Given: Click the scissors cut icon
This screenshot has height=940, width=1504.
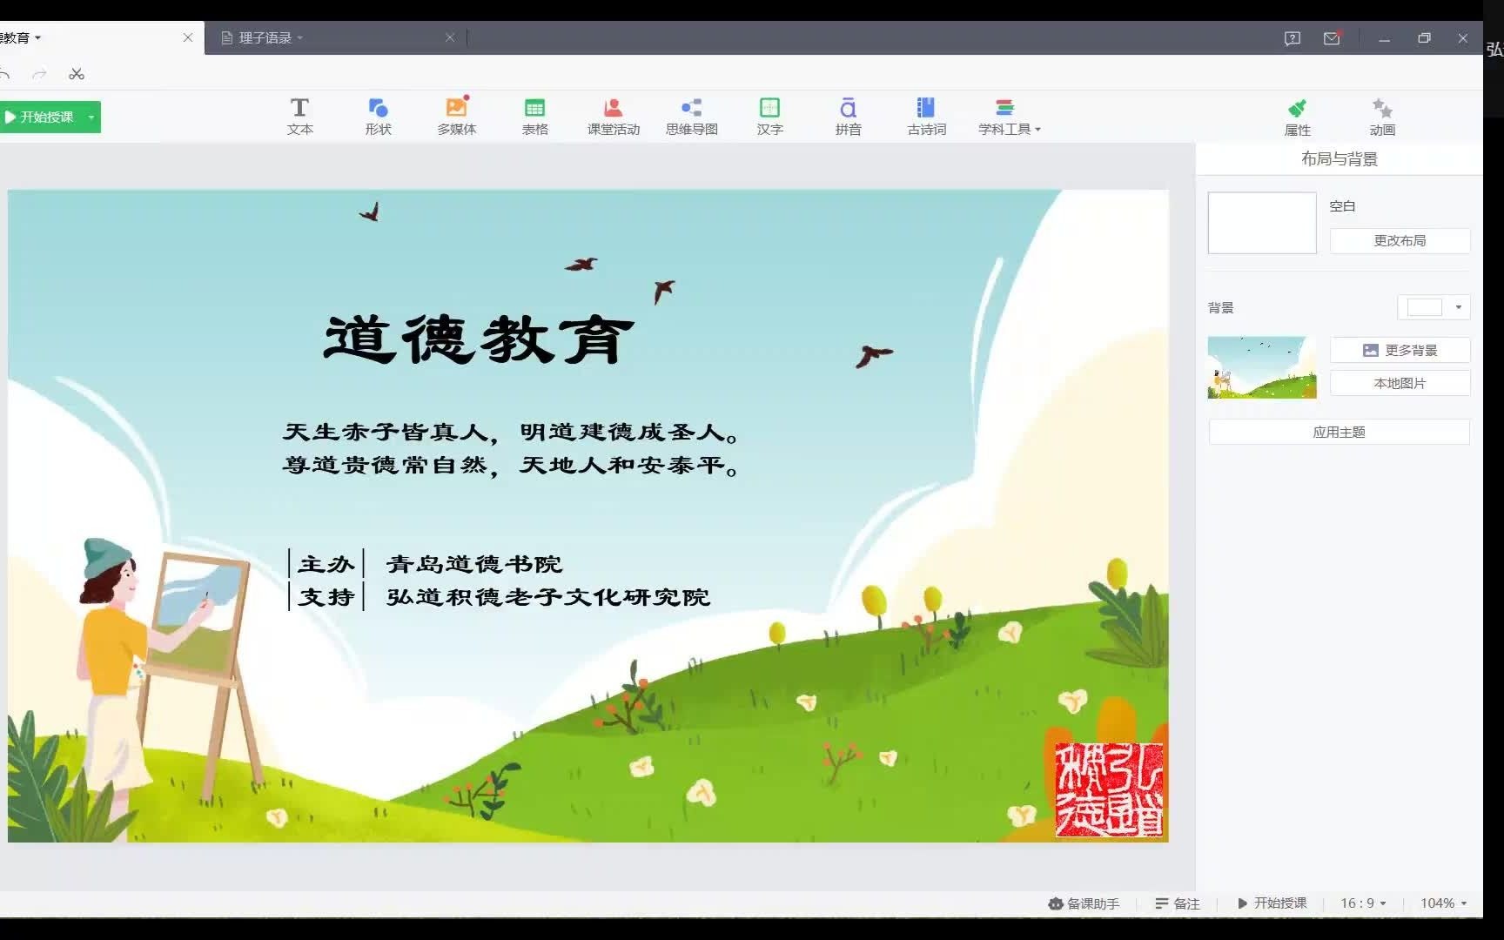Looking at the screenshot, I should (x=77, y=74).
